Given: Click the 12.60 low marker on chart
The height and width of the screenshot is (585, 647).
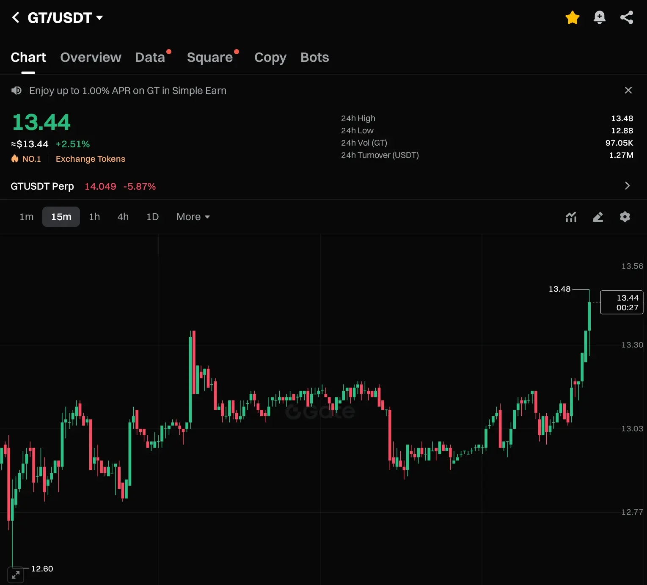Looking at the screenshot, I should tap(42, 568).
